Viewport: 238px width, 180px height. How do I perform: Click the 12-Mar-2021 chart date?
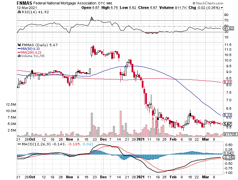pyautogui.click(x=27, y=8)
